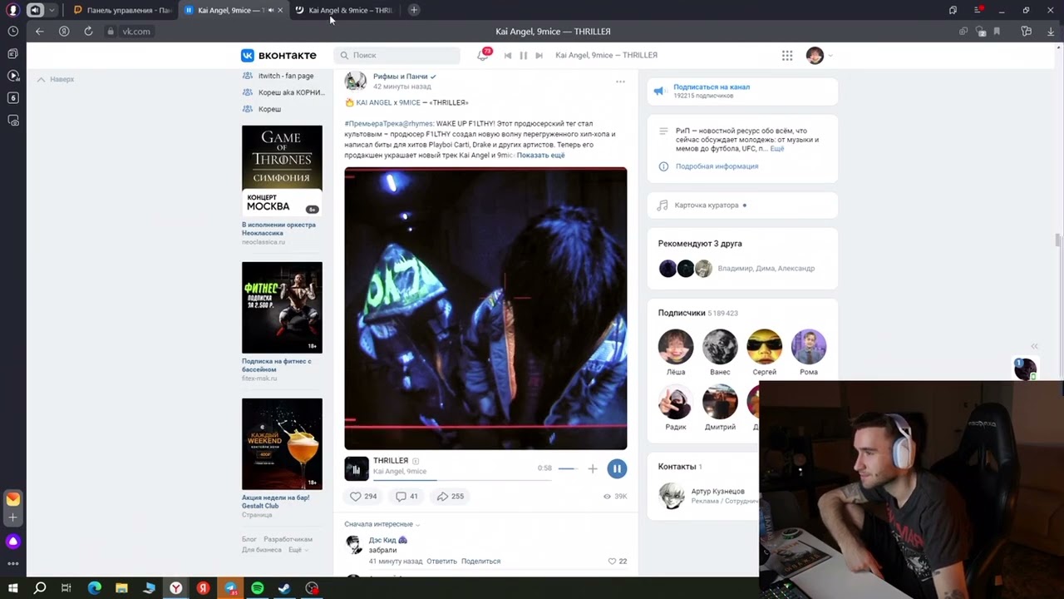Open post options three-dots menu
This screenshot has height=599, width=1064.
(x=620, y=82)
